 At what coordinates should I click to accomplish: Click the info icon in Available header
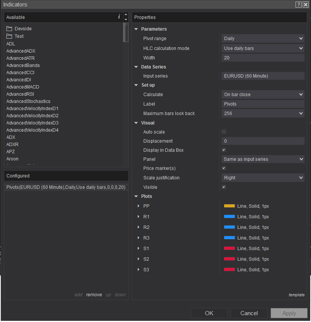click(x=119, y=17)
